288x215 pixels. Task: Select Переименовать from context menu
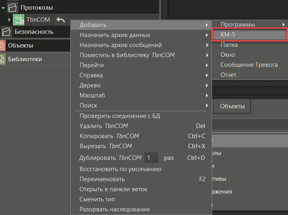click(102, 179)
